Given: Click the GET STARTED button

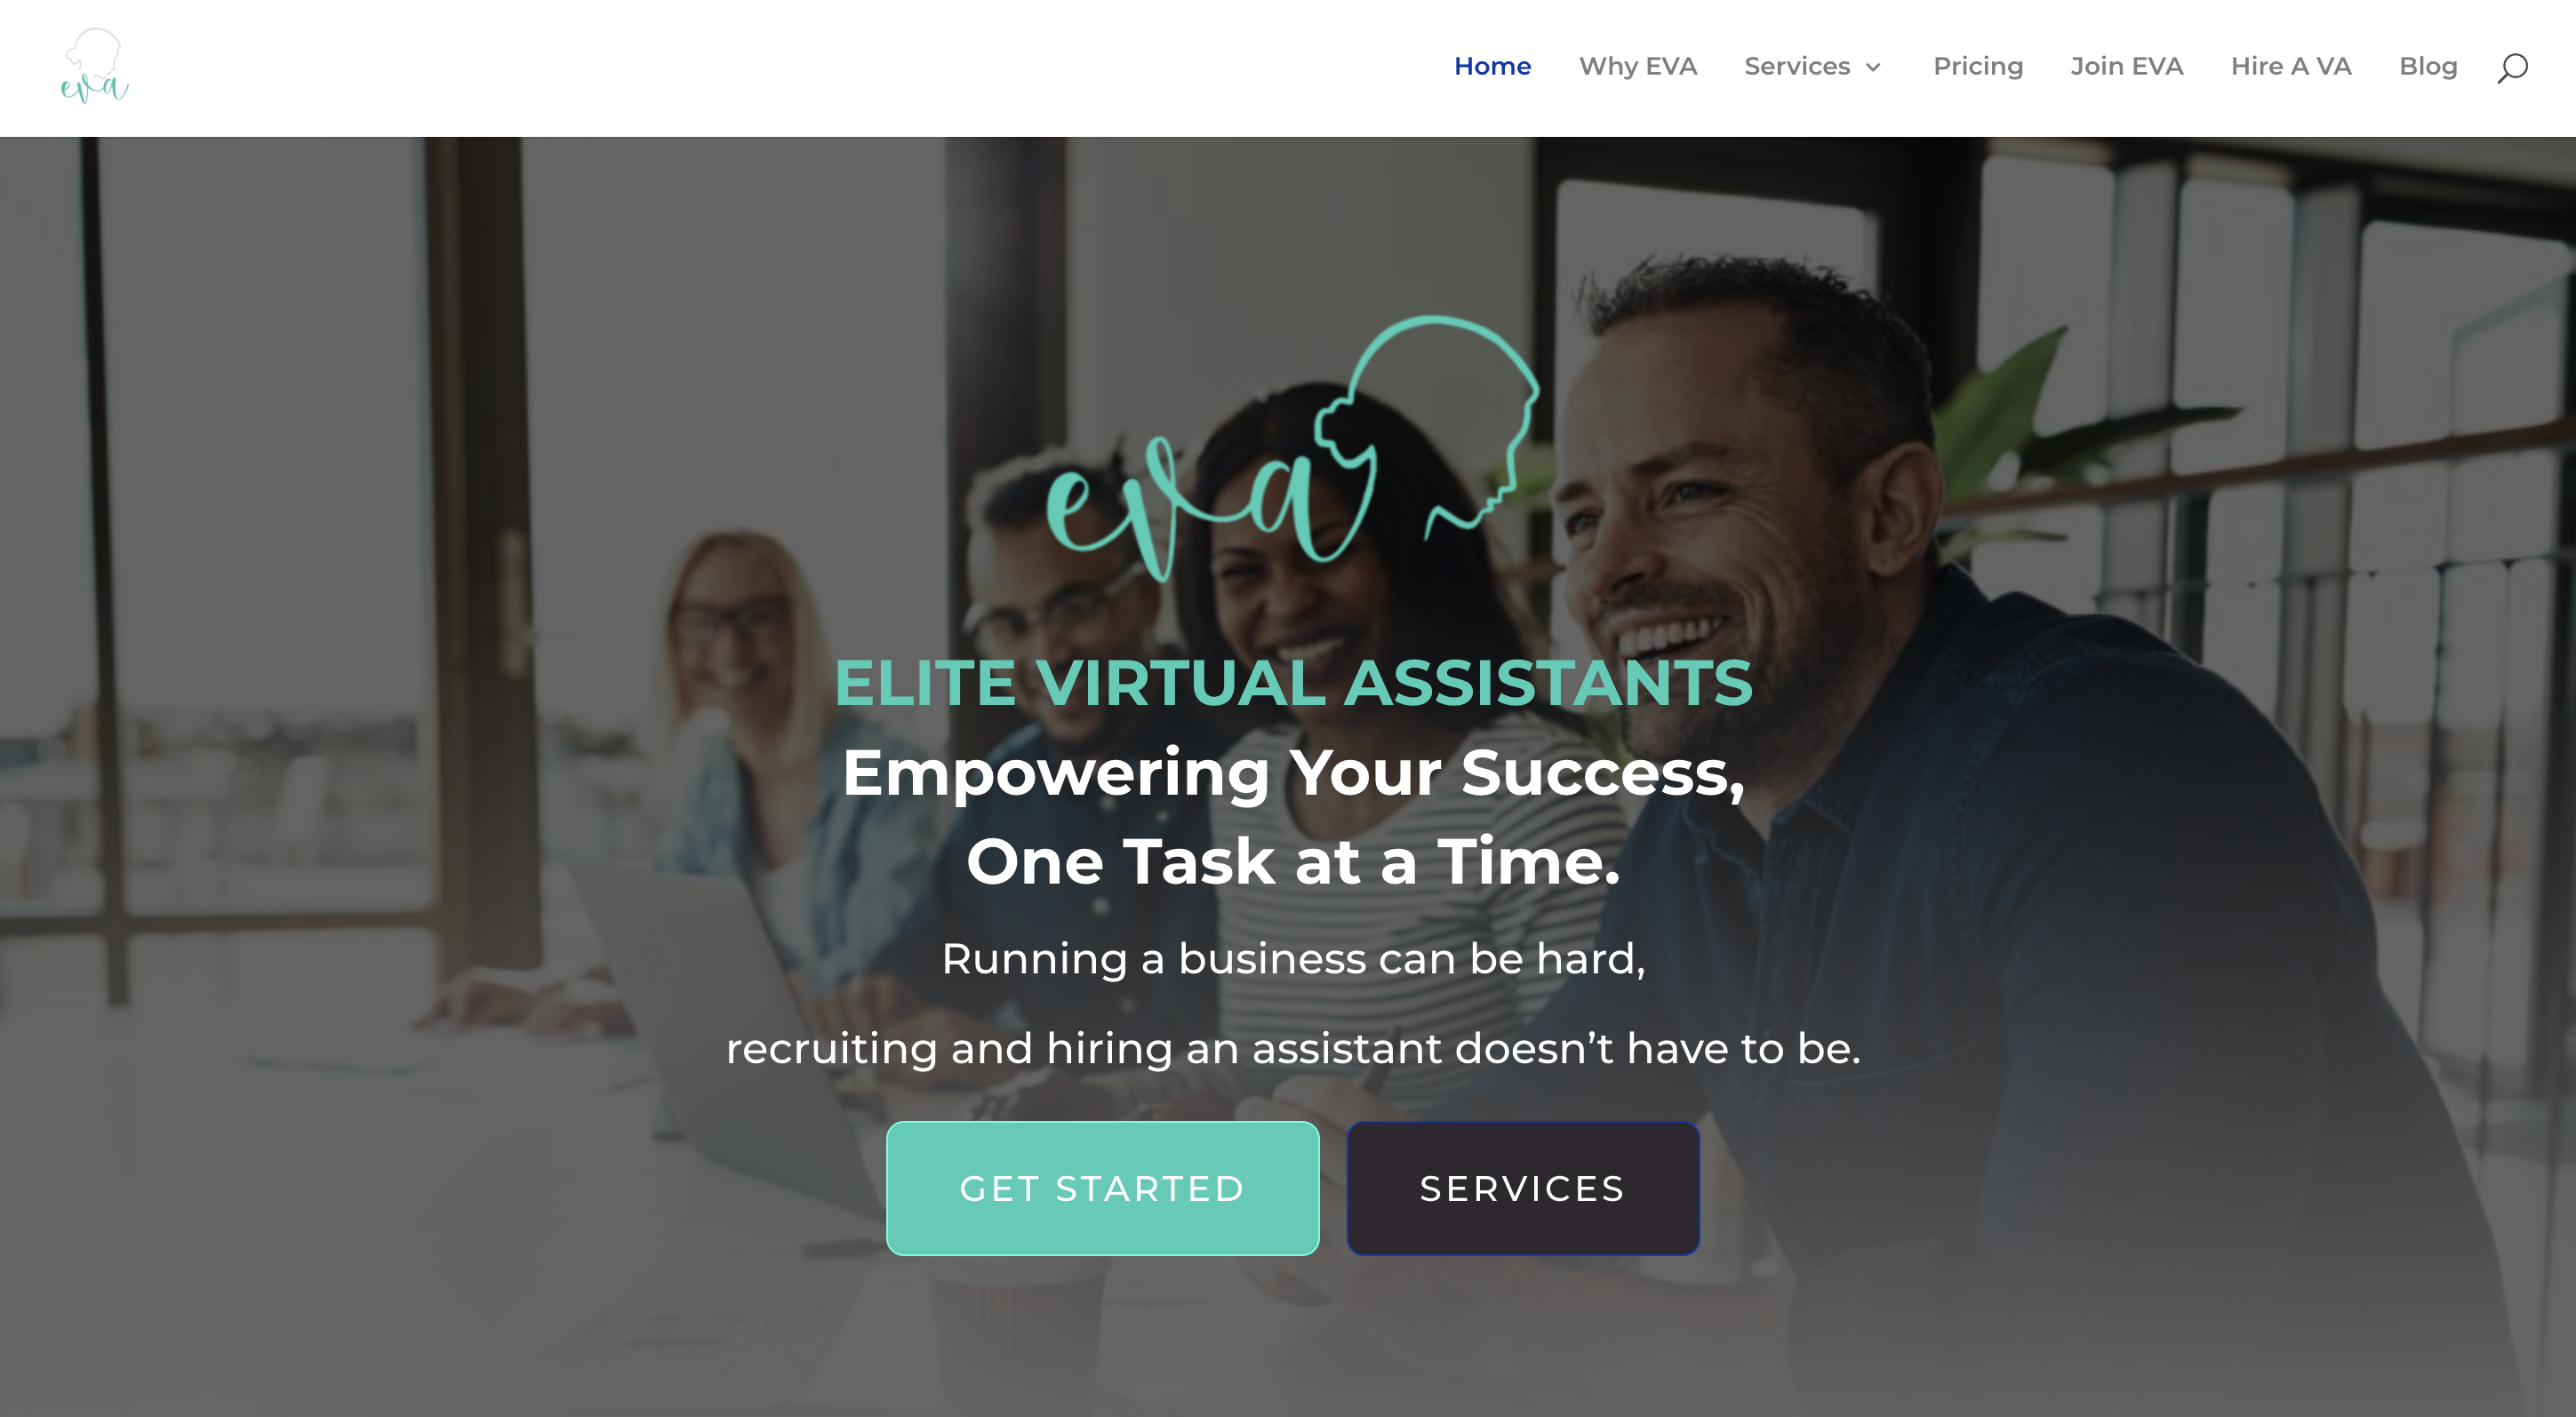Looking at the screenshot, I should click(x=1102, y=1189).
